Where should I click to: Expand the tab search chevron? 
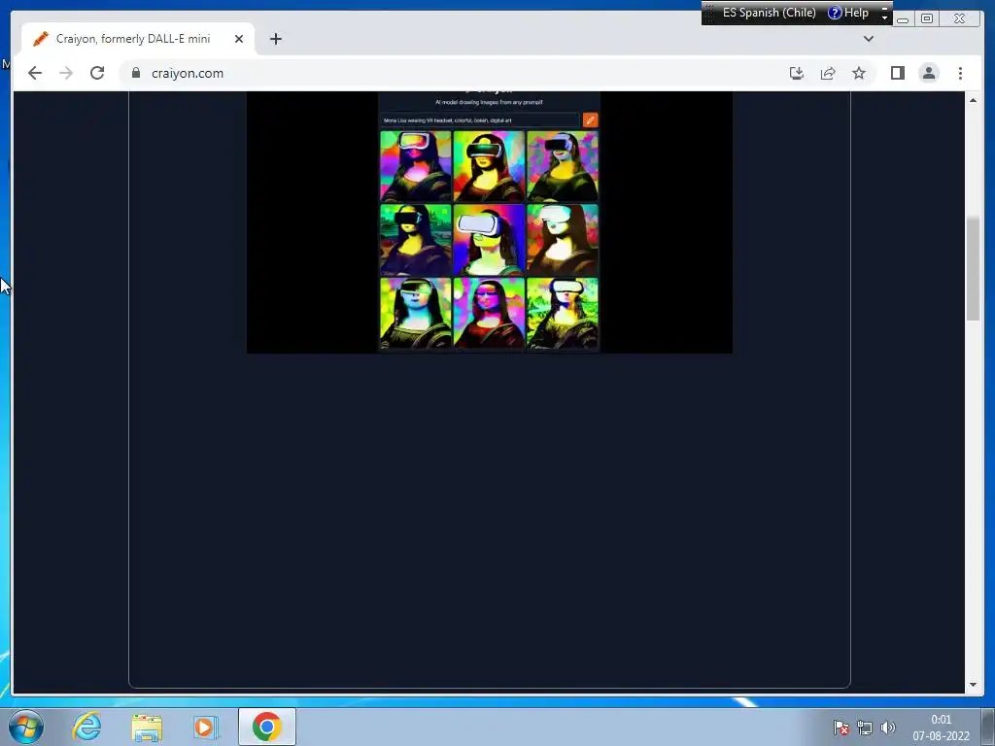[869, 39]
